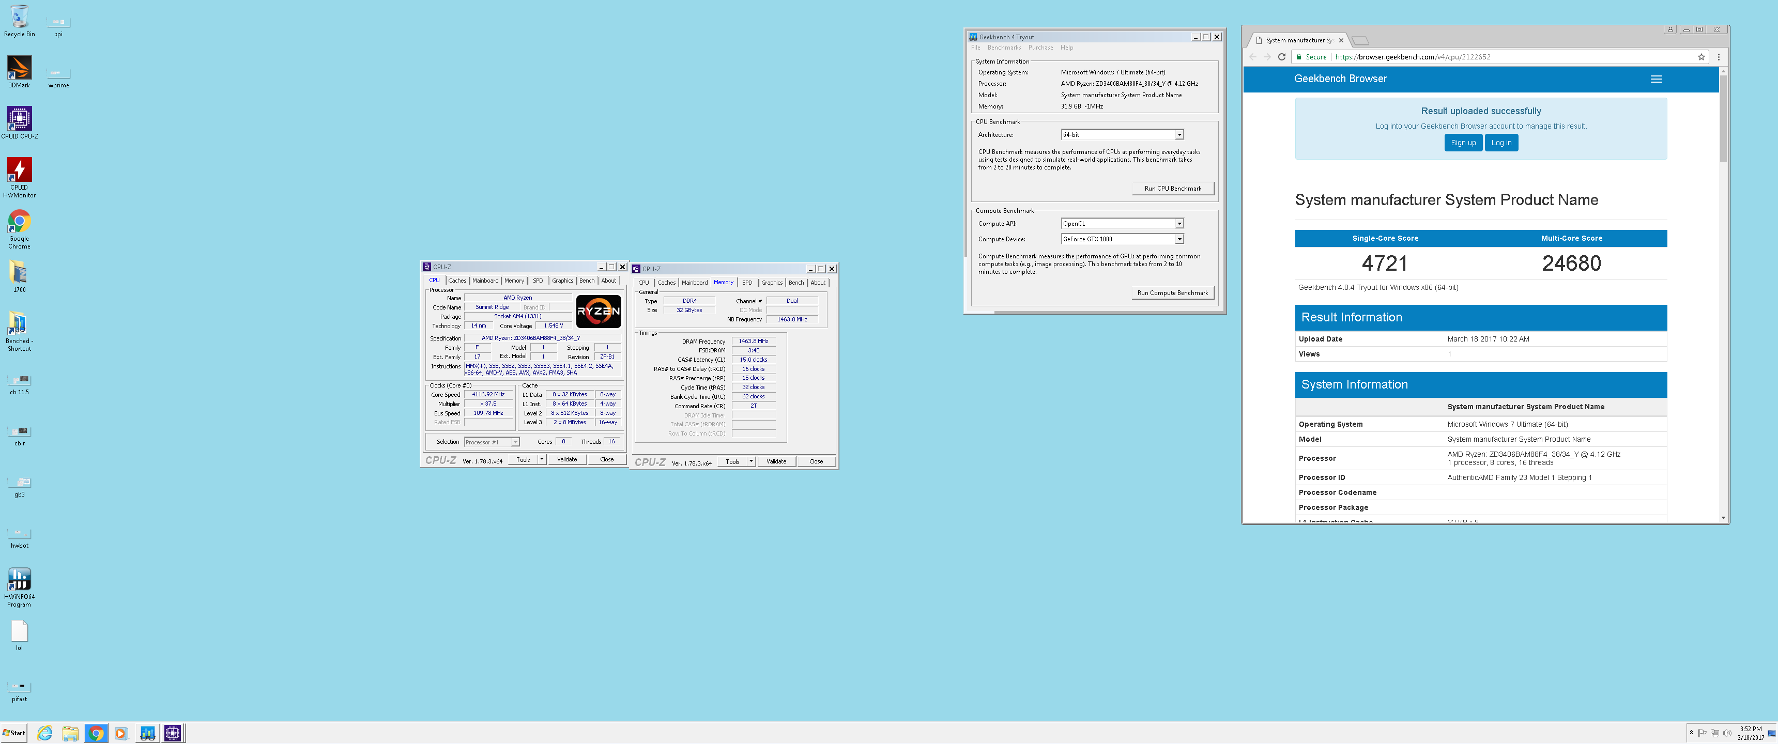Viewport: 1778px width, 744px height.
Task: Open the Geekbench Browser hamburger menu
Action: coord(1656,79)
